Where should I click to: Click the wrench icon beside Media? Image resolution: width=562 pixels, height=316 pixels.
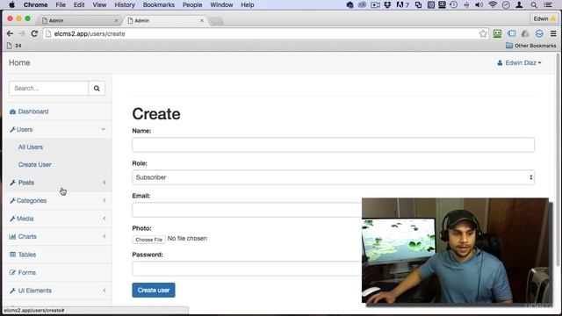[12, 219]
